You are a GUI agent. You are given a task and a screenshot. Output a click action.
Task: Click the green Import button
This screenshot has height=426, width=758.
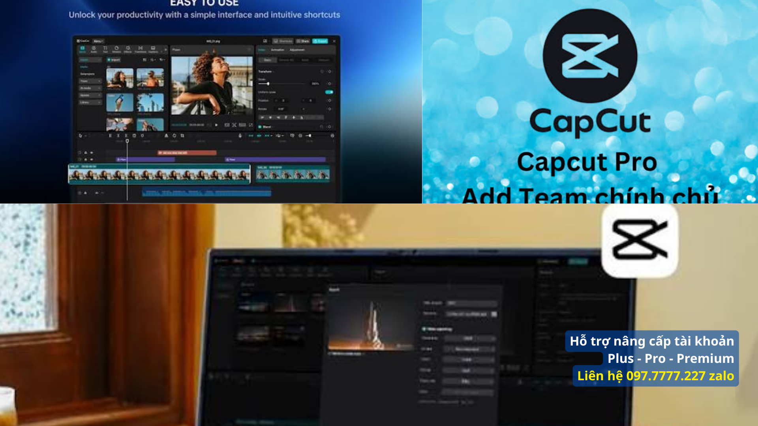(x=114, y=60)
